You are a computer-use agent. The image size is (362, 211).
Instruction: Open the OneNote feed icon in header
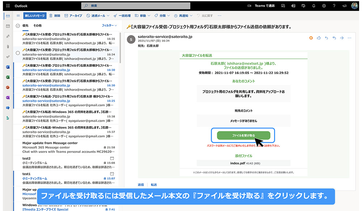[293, 6]
